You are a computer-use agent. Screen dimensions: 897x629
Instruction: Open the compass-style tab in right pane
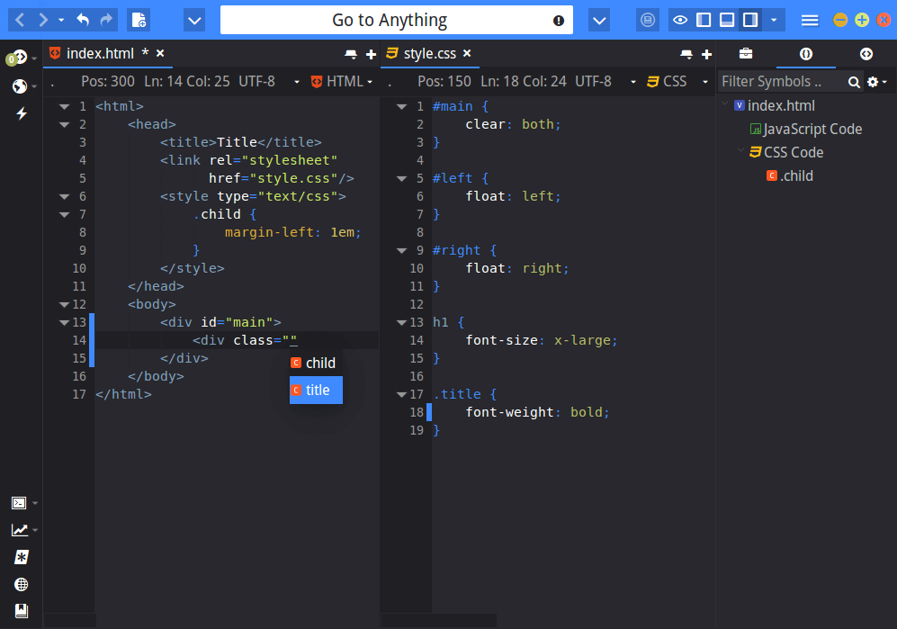(866, 54)
